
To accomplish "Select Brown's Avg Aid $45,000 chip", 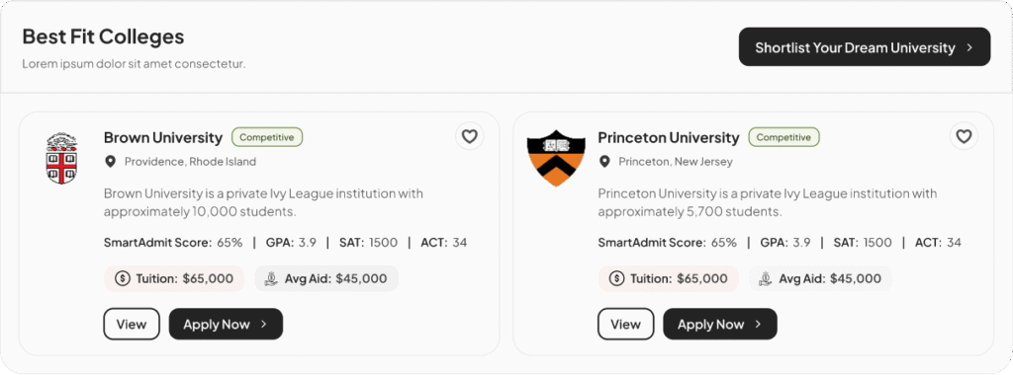I will (x=326, y=279).
